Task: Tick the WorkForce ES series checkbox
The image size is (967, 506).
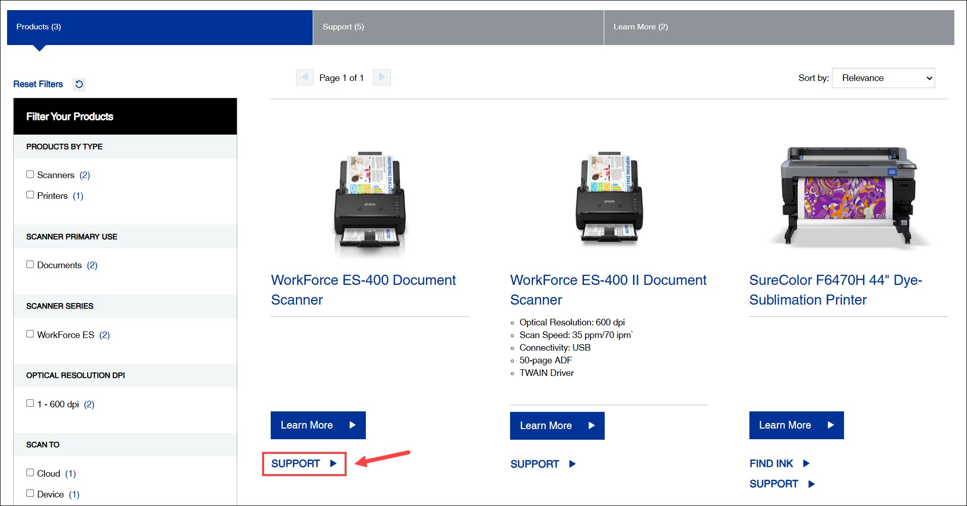Action: (30, 334)
